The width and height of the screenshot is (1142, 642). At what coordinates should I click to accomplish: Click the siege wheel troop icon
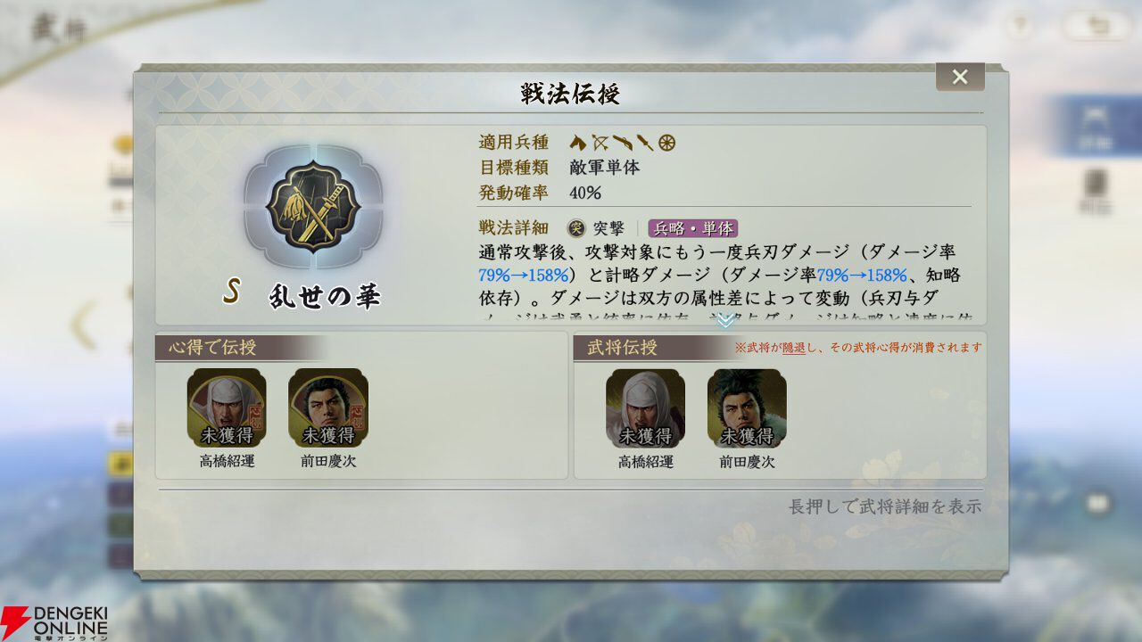click(x=667, y=142)
